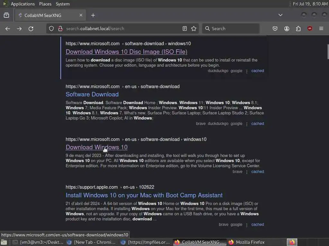Click the brave label under Download Windows 10 result
The width and height of the screenshot is (329, 246).
(x=237, y=172)
